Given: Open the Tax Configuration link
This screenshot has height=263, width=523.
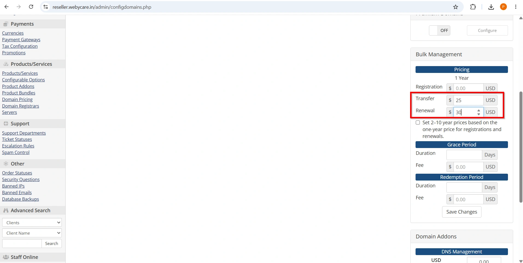Looking at the screenshot, I should (20, 46).
